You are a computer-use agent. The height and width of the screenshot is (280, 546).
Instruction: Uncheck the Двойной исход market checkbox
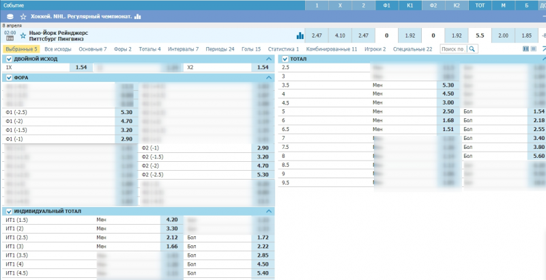pos(9,59)
